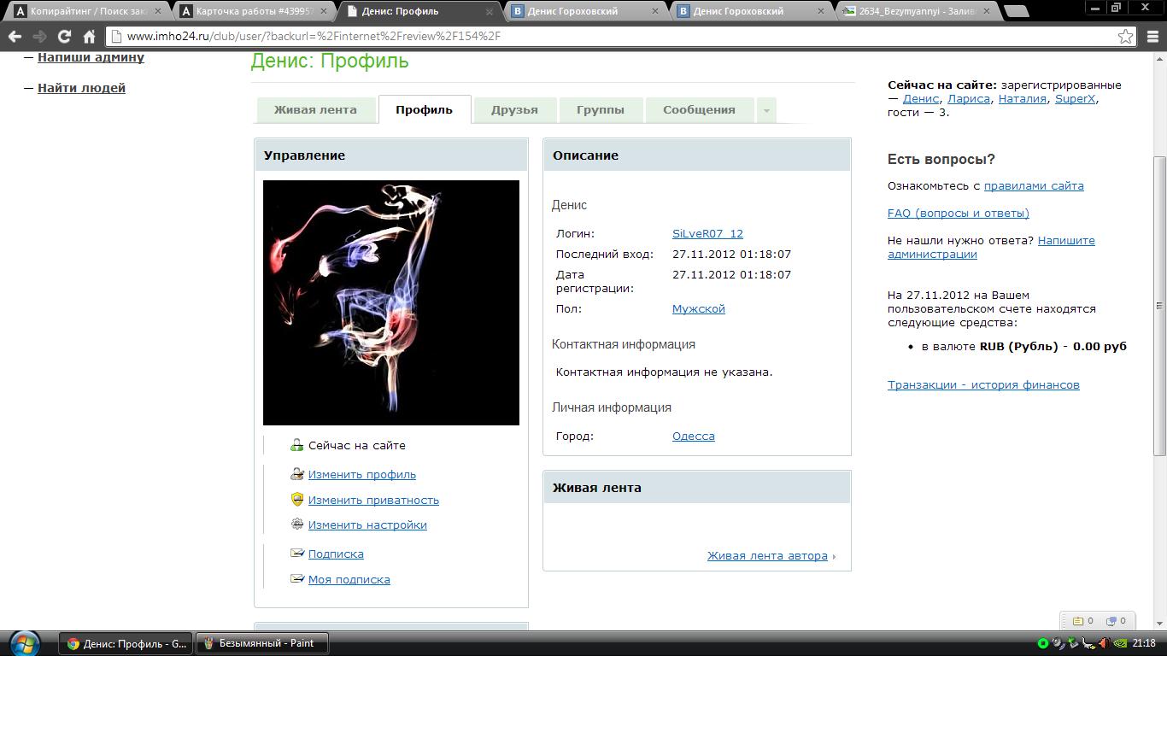Screen dimensions: 1167x750
Task: Click the vertical page scrollbar thumb
Action: tap(1159, 305)
